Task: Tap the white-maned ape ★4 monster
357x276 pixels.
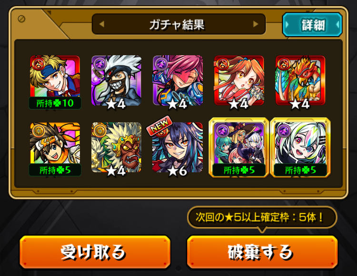Action: [116, 148]
